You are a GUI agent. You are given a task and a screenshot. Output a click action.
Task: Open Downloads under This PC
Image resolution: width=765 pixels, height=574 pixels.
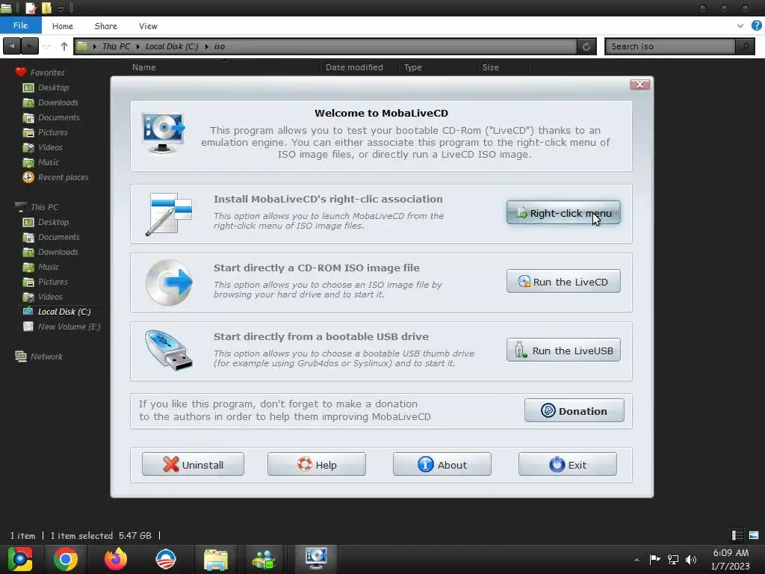[58, 252]
